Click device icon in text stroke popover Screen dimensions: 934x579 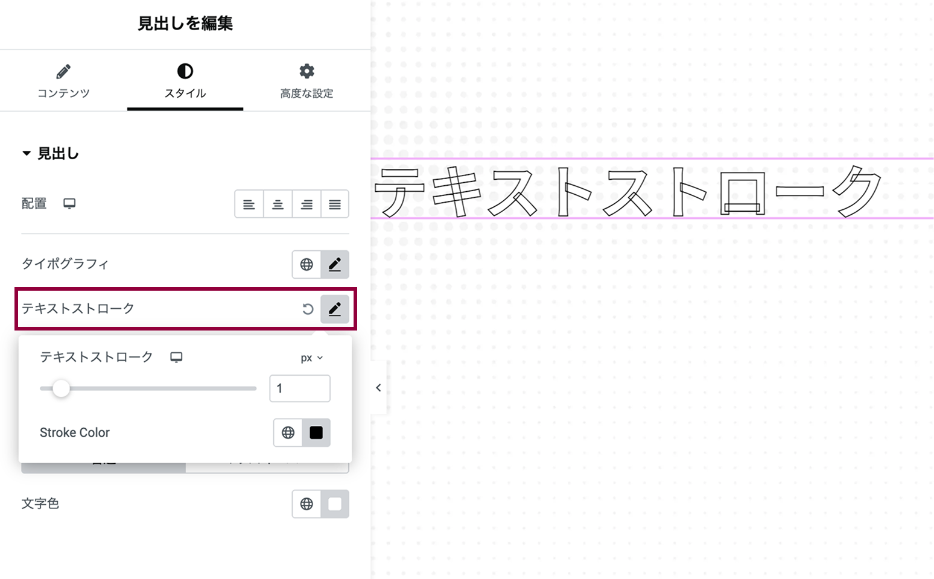pos(176,357)
